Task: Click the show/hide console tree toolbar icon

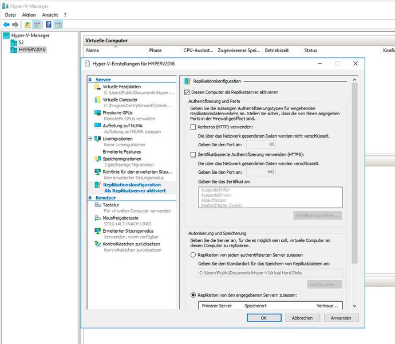Action: coord(37,25)
